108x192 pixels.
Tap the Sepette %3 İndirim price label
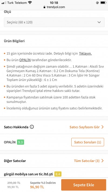[x=43, y=183]
